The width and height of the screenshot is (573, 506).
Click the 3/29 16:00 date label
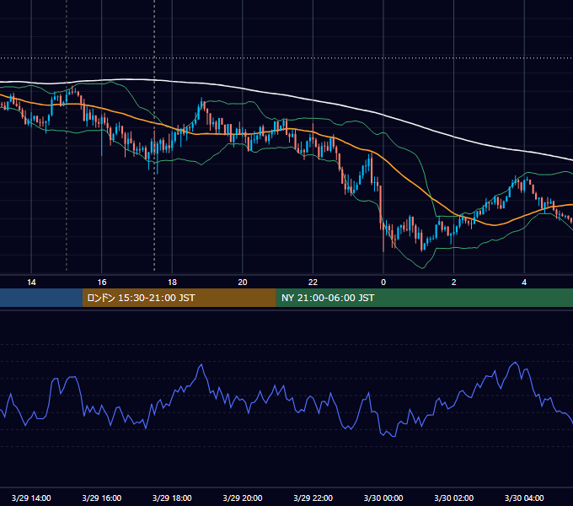coord(102,498)
